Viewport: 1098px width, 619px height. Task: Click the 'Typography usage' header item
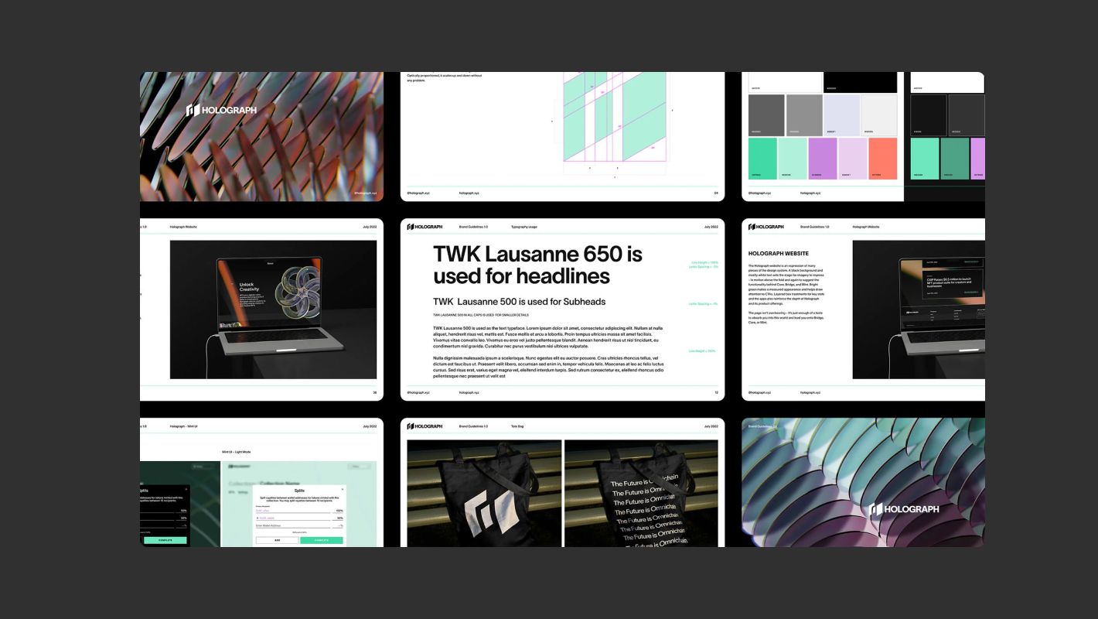point(524,227)
